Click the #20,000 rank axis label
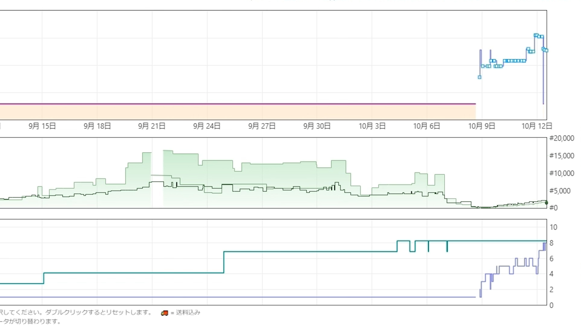The width and height of the screenshot is (581, 327). [x=562, y=138]
